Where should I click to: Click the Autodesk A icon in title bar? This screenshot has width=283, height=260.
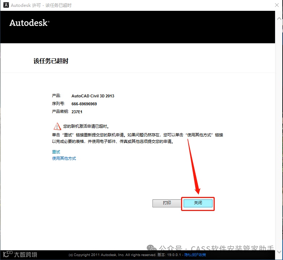click(6, 5)
